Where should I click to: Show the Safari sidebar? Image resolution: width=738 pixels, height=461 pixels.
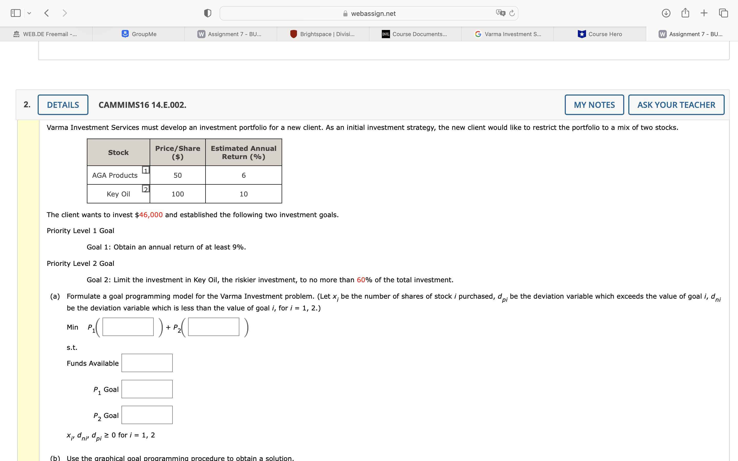pos(15,13)
